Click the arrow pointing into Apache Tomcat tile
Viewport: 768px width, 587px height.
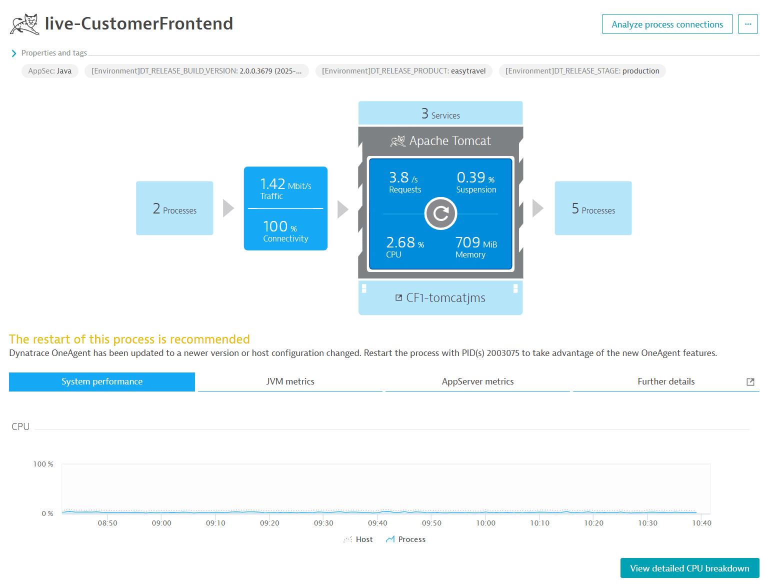click(343, 209)
